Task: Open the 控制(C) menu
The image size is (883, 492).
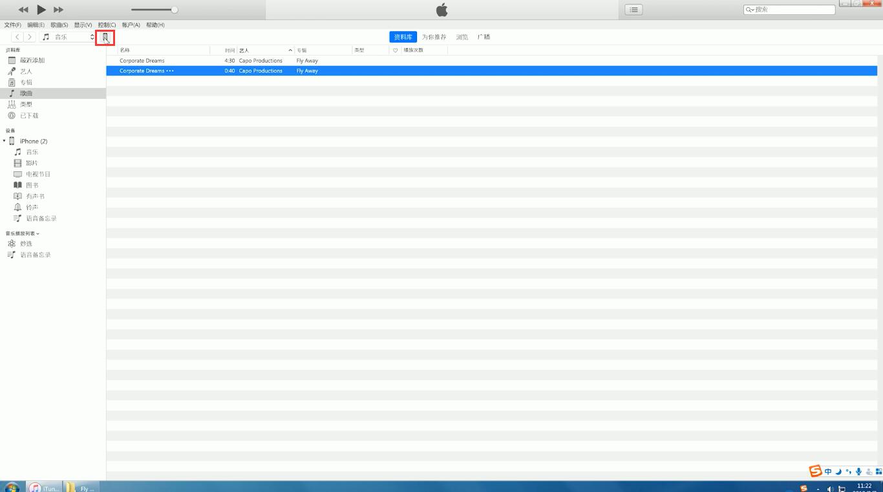Action: pyautogui.click(x=107, y=25)
